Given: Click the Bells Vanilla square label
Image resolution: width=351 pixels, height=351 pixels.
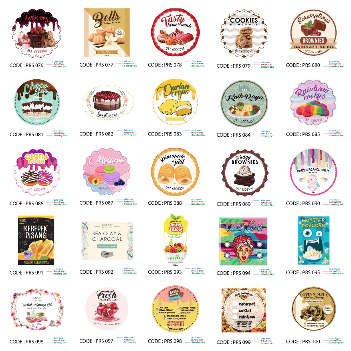Looking at the screenshot, I should (107, 33).
